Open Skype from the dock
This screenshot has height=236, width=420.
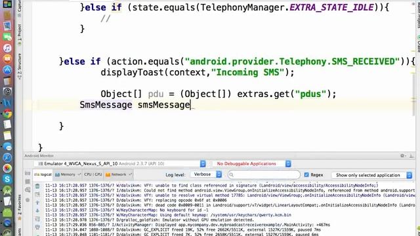tap(7, 179)
